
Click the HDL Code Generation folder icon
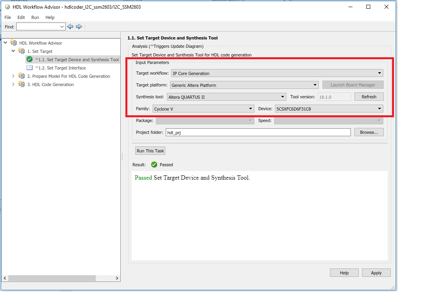point(22,84)
